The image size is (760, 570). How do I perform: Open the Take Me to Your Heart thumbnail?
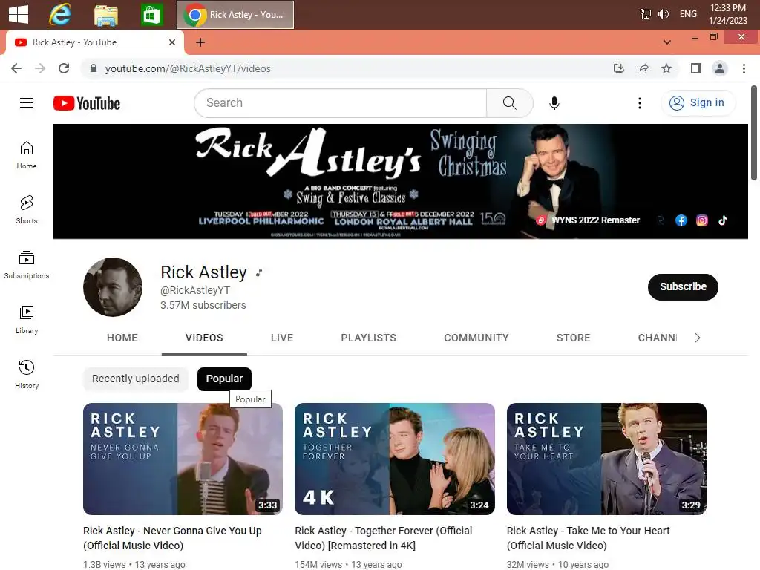[606, 459]
